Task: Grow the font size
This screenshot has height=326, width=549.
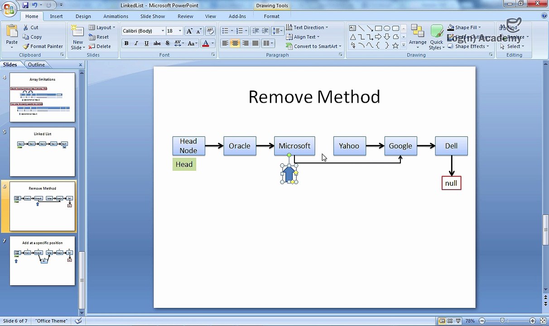Action: pyautogui.click(x=189, y=31)
